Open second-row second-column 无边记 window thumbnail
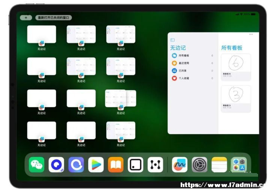Image resolution: width=269 pixels, height=190 pixels. click(81, 66)
